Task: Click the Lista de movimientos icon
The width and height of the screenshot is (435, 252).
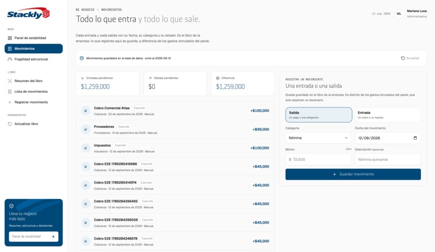Action: coord(10,92)
